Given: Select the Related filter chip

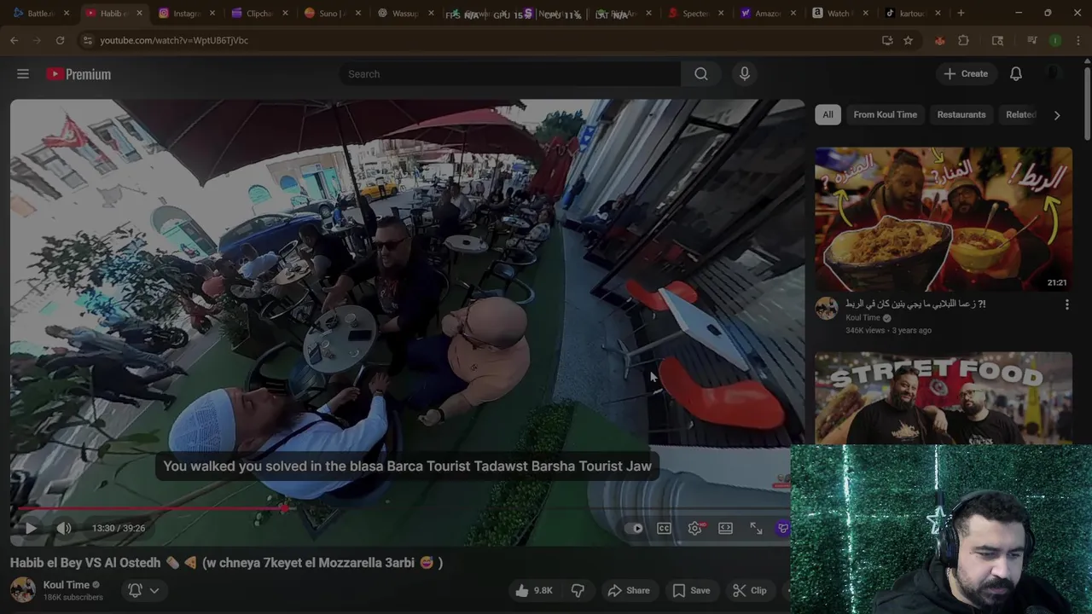Looking at the screenshot, I should (x=1019, y=114).
